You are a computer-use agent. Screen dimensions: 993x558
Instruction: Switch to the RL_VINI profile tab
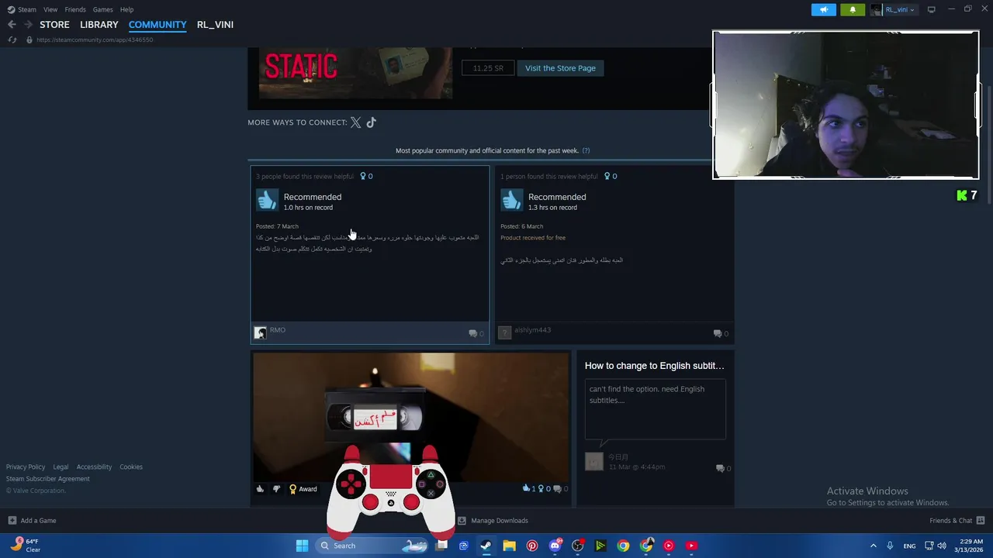tap(215, 25)
